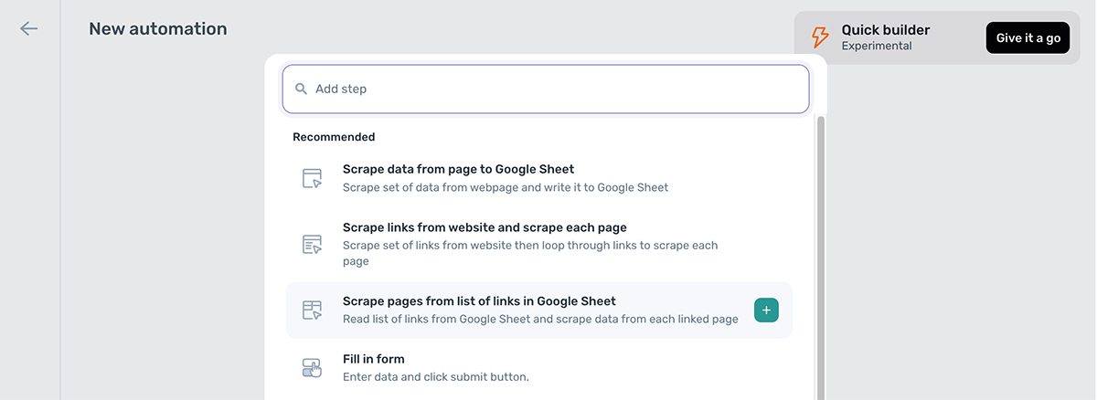The width and height of the screenshot is (1097, 400).
Task: Click the Scrape data from page icon
Action: [x=313, y=178]
